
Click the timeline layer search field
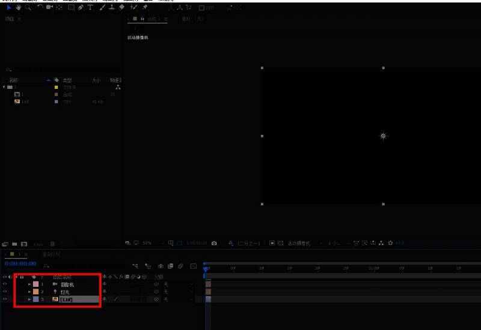[x=83, y=266]
